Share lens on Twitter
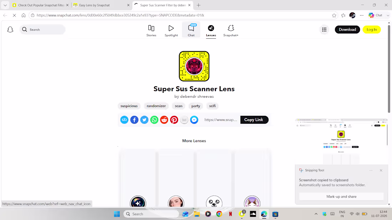The height and width of the screenshot is (220, 392). 144,120
